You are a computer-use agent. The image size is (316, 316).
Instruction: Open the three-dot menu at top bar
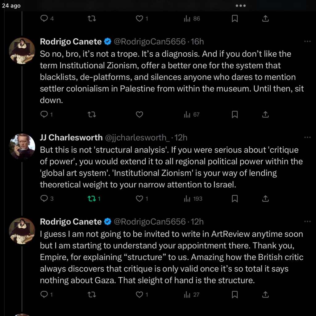[240, 6]
